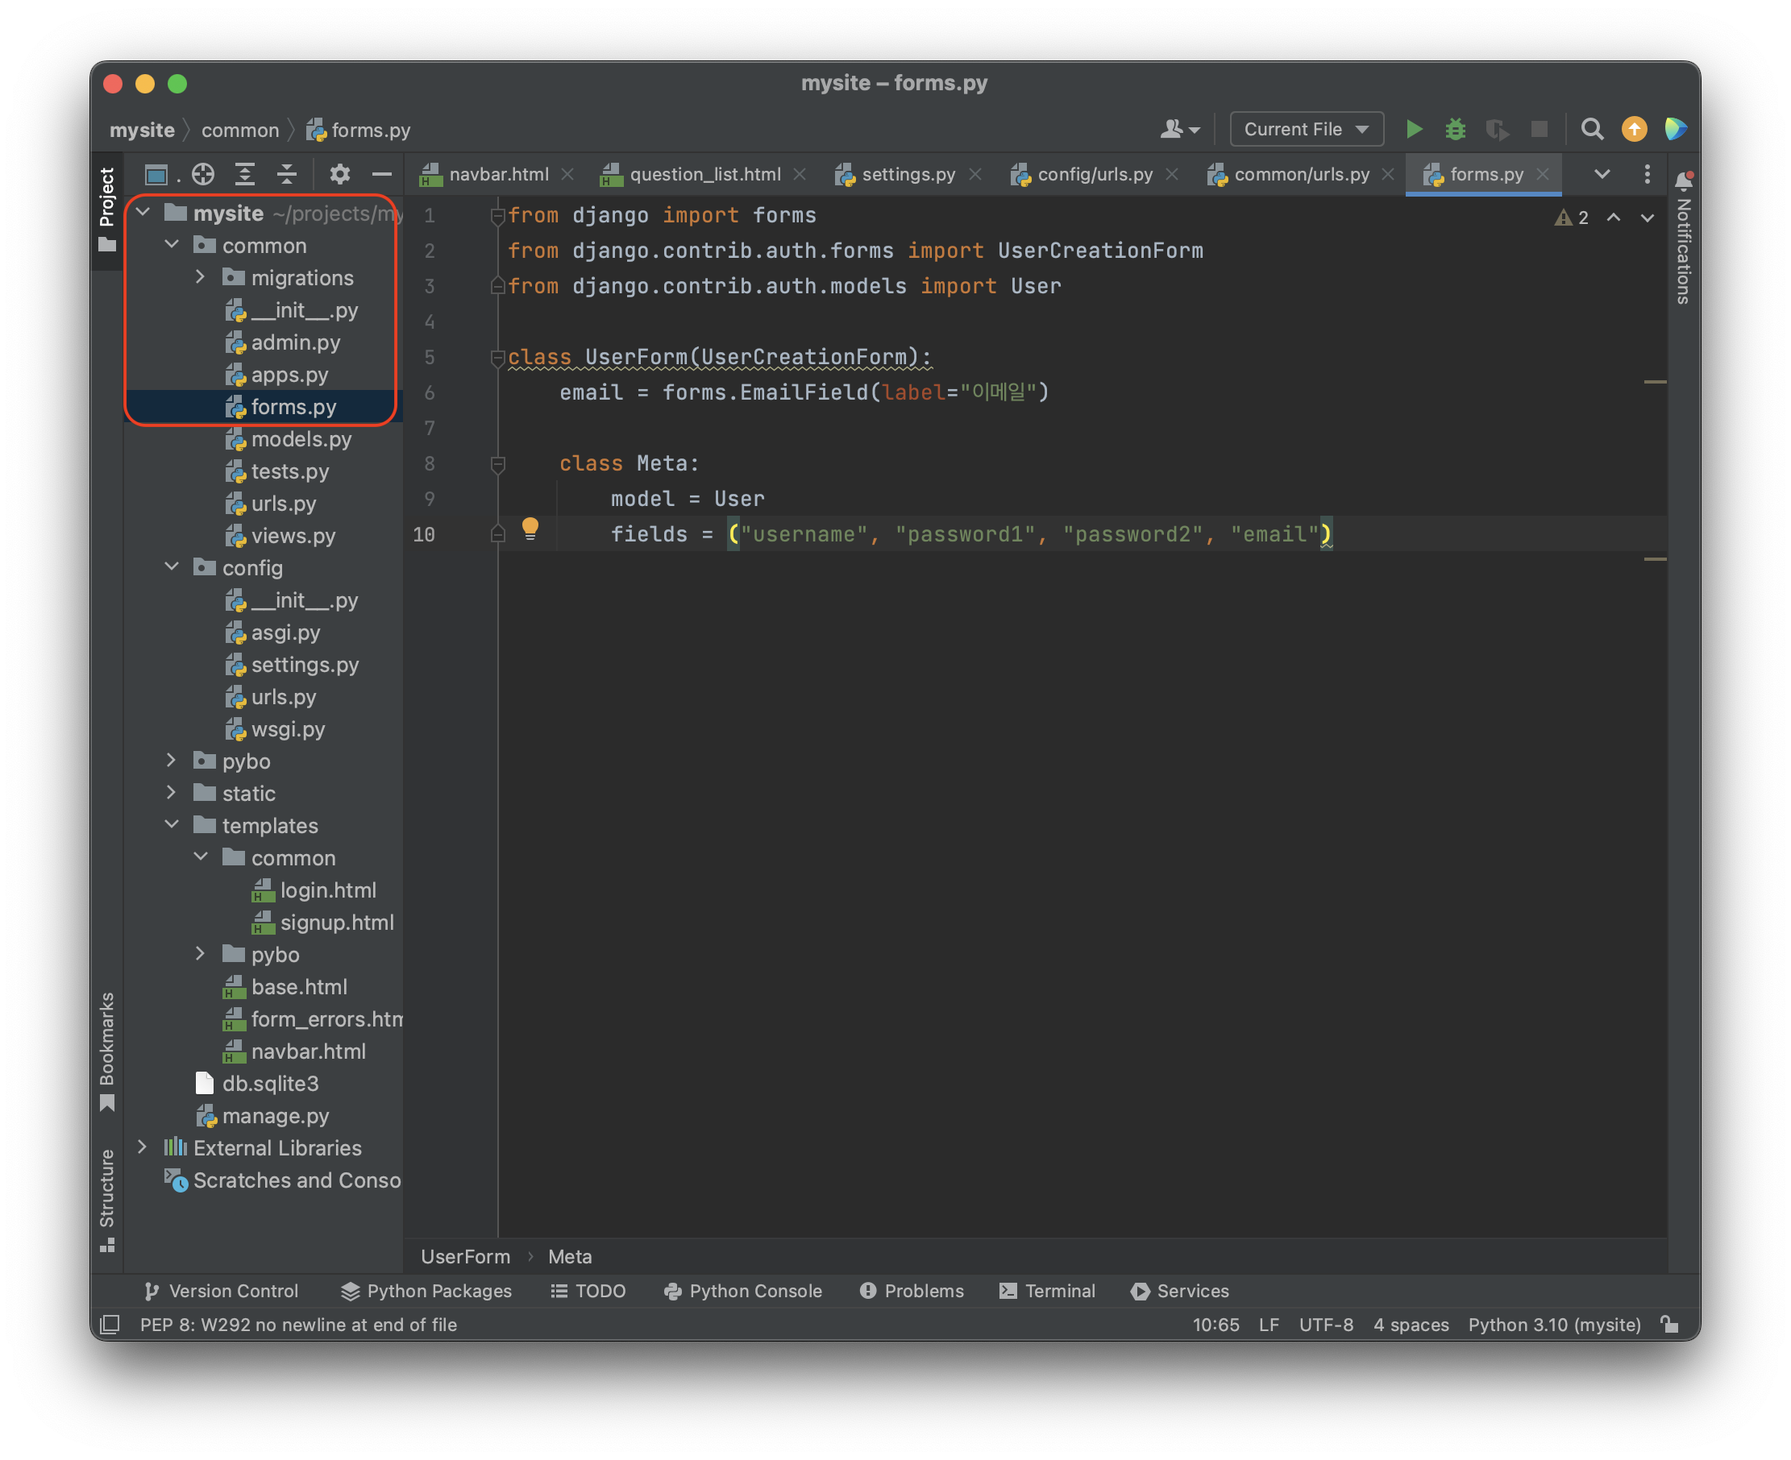1791x1460 pixels.
Task: Click Collapse All in project toolbar
Action: click(287, 174)
